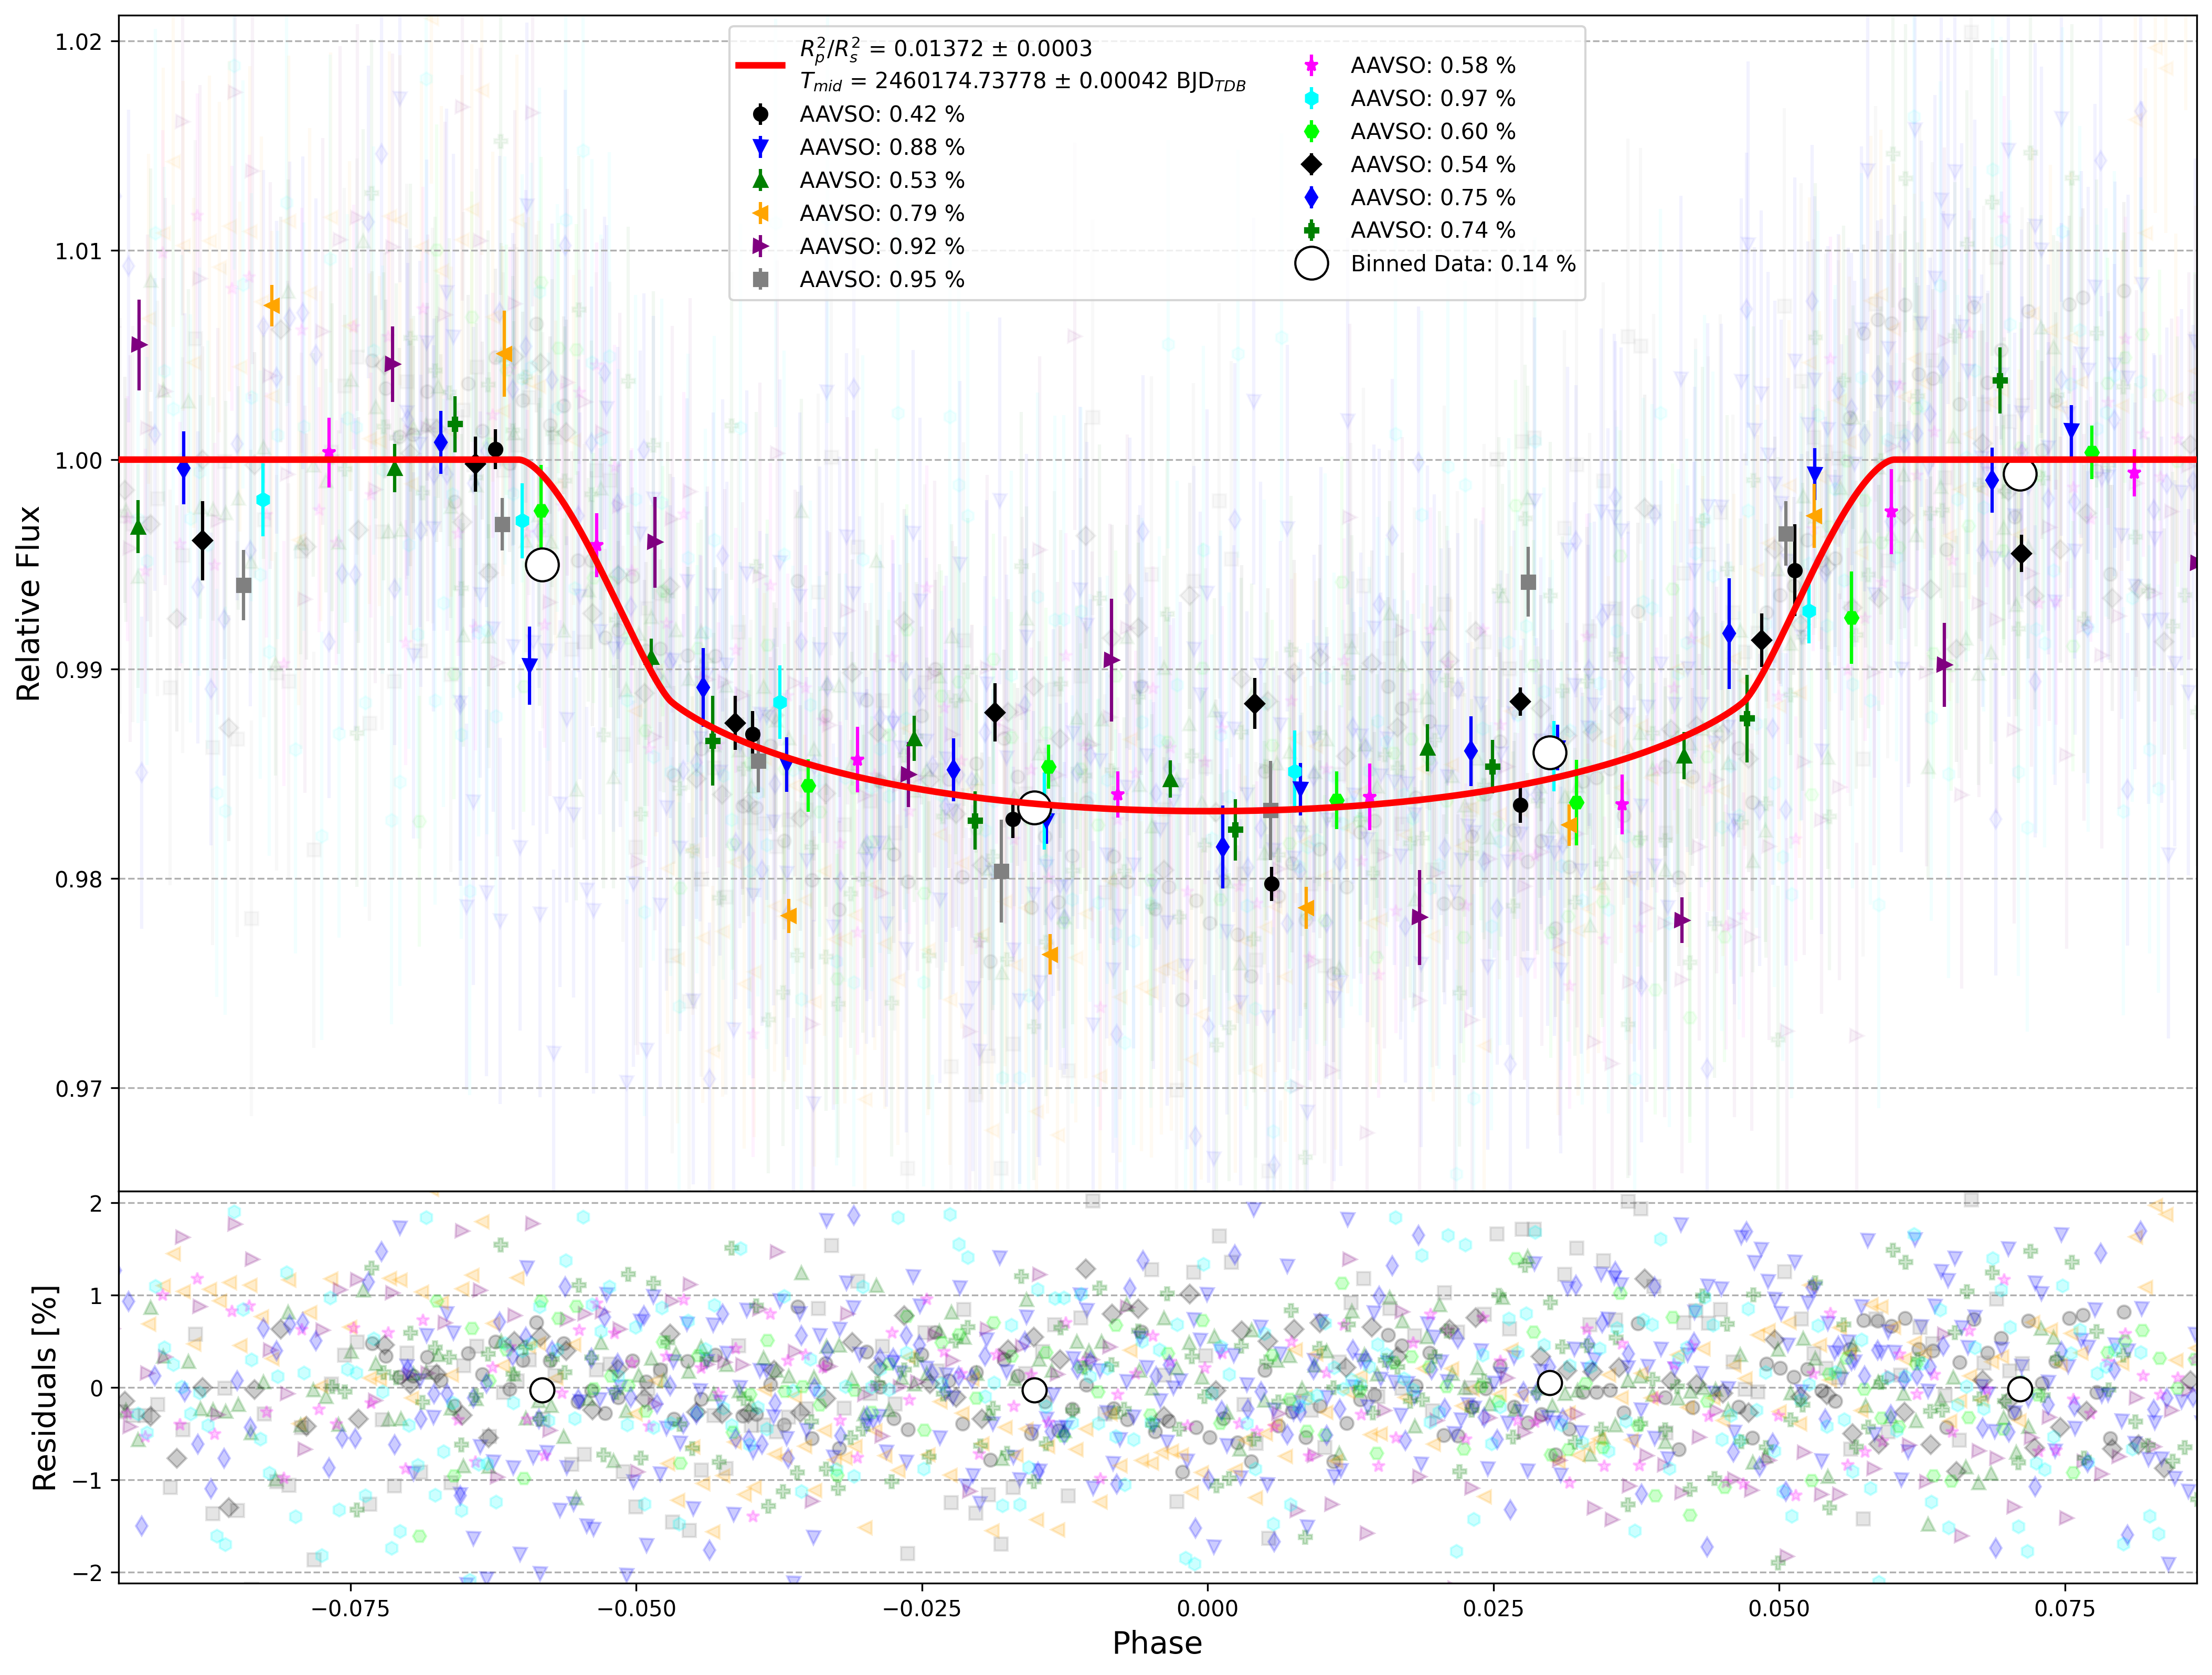Click the green up-triangle marker for AAVSO: 0.53 %
The height and width of the screenshot is (1675, 2212).
pyautogui.click(x=761, y=180)
